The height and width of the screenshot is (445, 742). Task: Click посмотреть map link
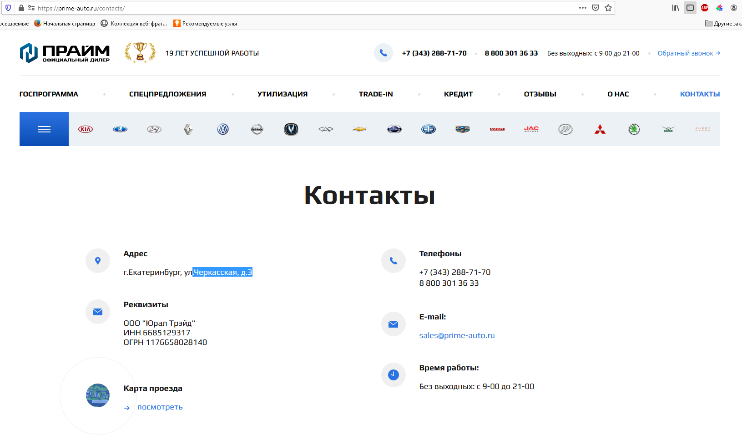point(160,407)
